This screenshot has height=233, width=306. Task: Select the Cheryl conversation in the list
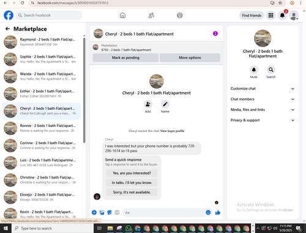[x=41, y=111]
